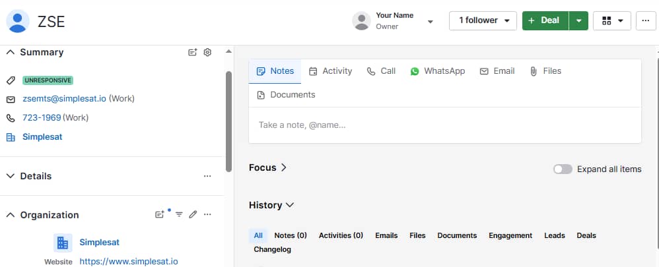Click the Organization add field icon
659x267 pixels.
[160, 214]
